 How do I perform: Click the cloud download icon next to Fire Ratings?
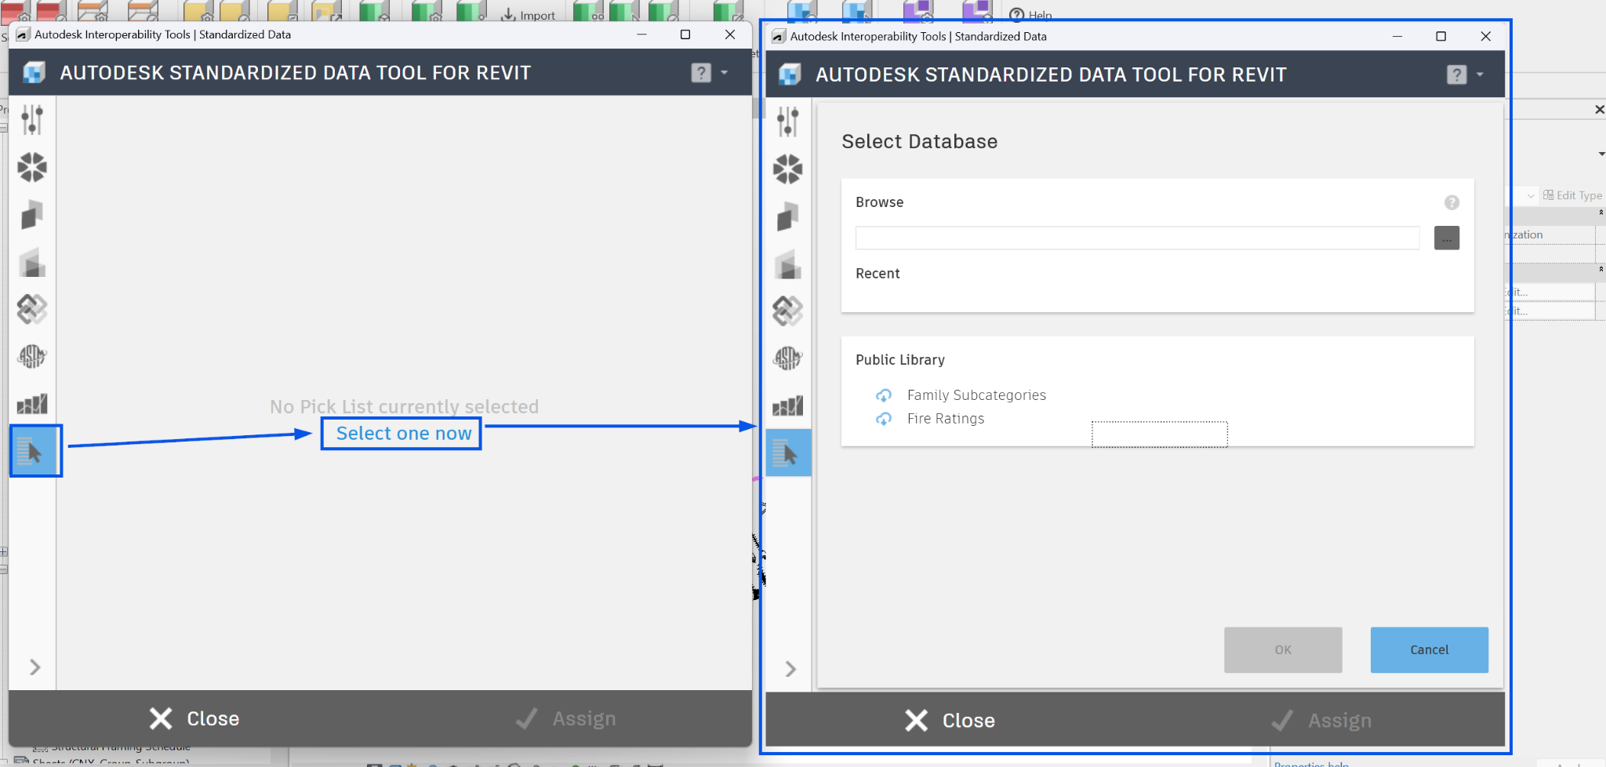click(884, 419)
